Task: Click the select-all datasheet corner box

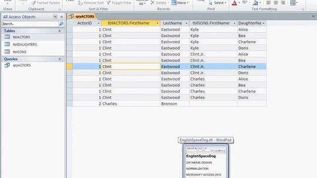Action: [x=69, y=23]
